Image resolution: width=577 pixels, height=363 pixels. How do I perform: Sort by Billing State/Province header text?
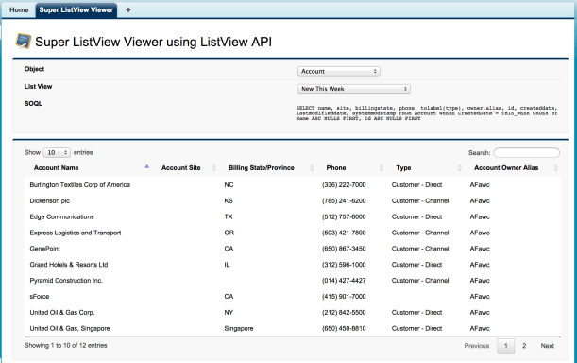click(262, 168)
